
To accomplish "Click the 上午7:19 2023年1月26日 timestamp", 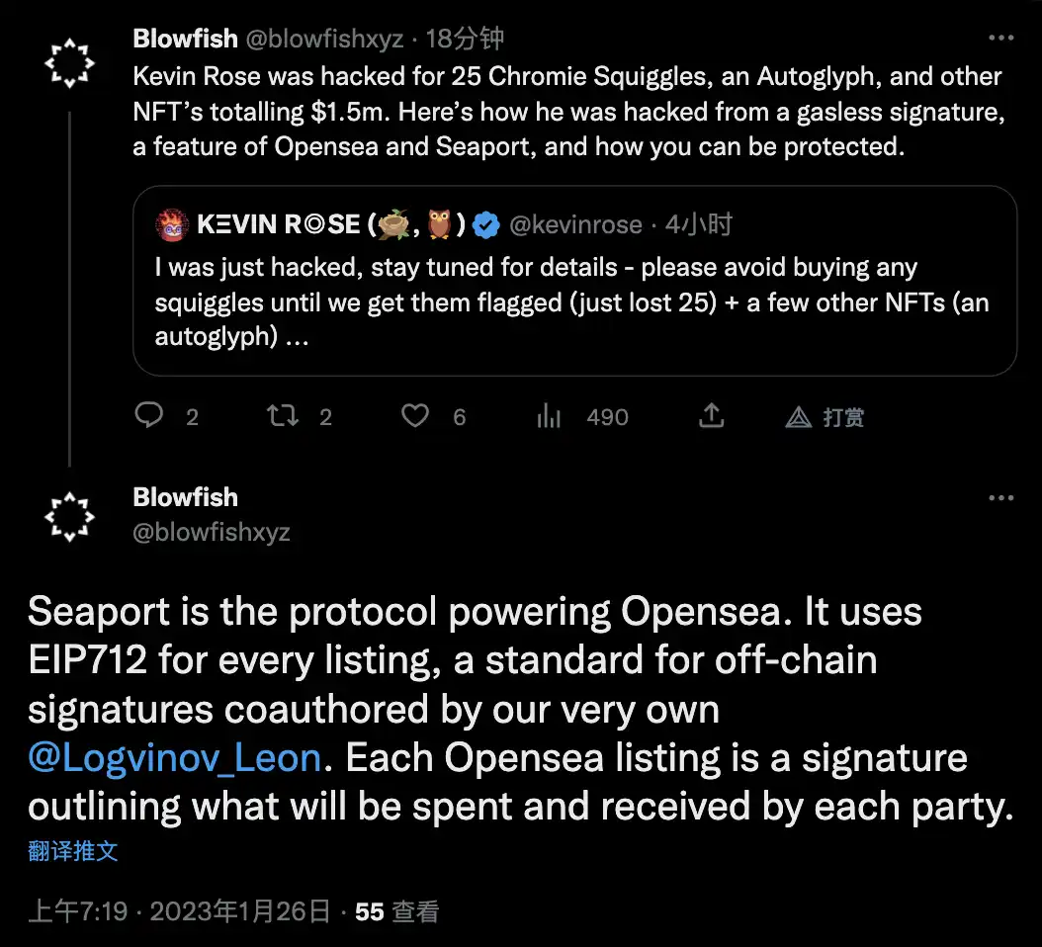I will (179, 911).
